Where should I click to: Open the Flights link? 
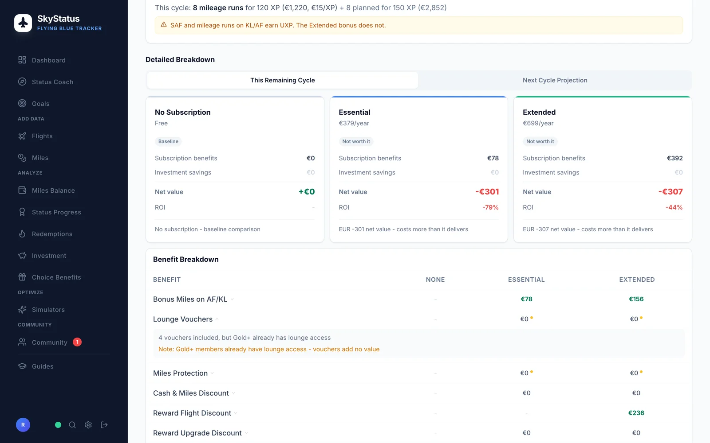tap(64, 136)
